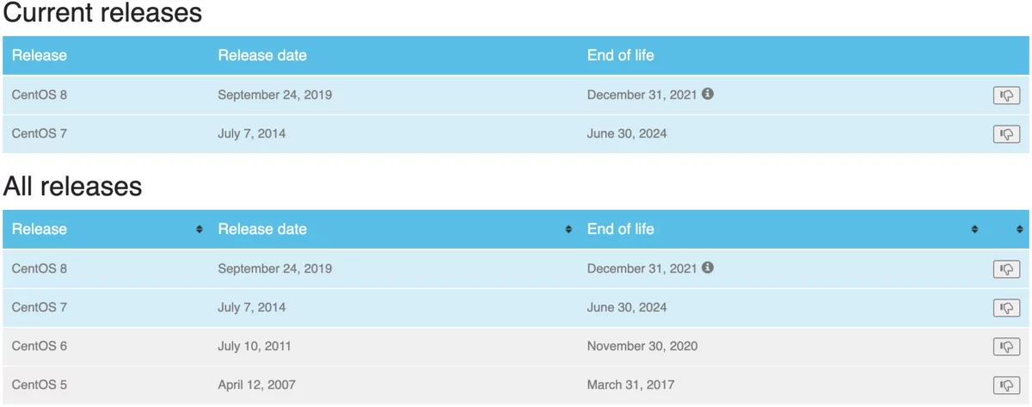Select the CentOS 5 row name
Image resolution: width=1032 pixels, height=407 pixels.
(40, 385)
